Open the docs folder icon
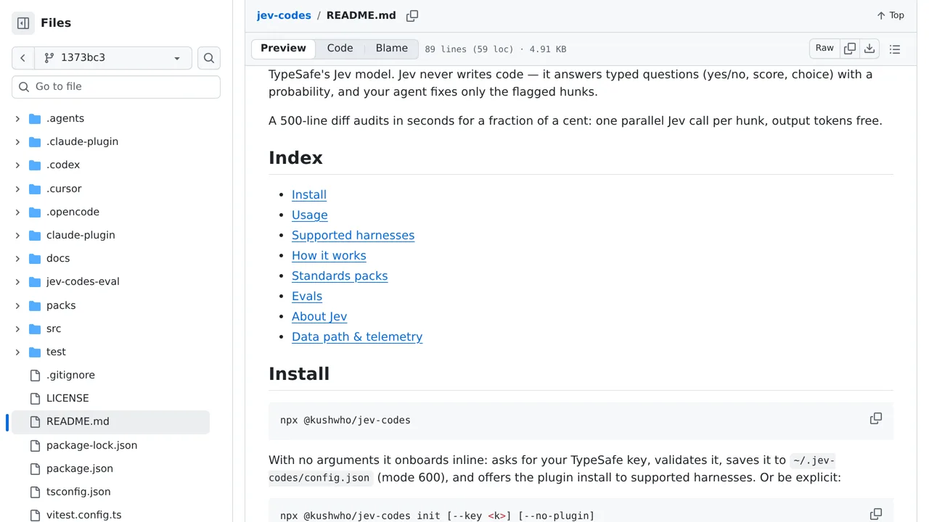 pos(35,259)
